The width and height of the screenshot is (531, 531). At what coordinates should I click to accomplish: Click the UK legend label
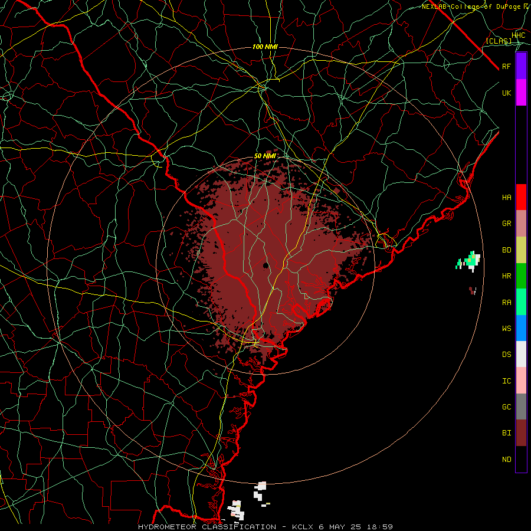506,93
